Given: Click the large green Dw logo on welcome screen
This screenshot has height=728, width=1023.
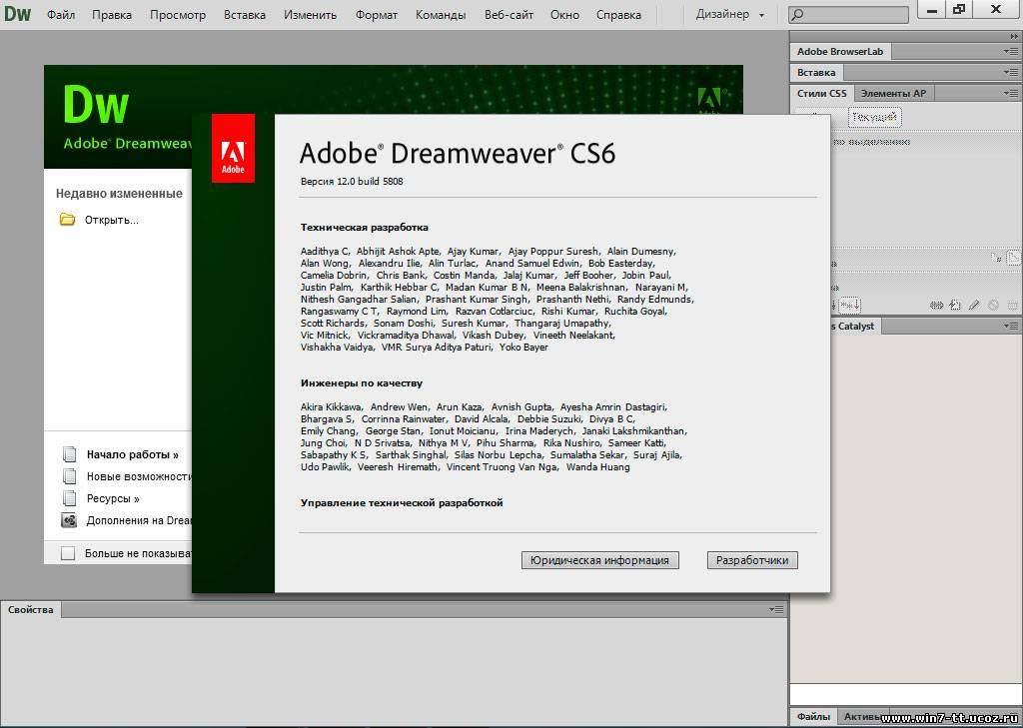Looking at the screenshot, I should (x=96, y=105).
